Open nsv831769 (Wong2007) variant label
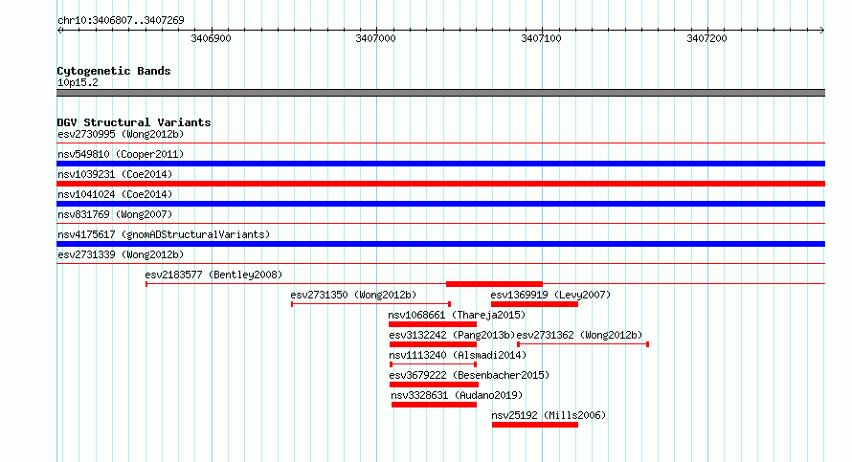 pos(115,214)
